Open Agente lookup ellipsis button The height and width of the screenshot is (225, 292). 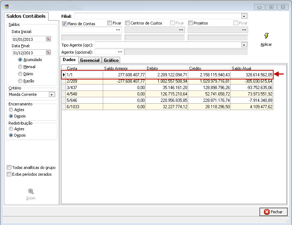[x=120, y=52]
